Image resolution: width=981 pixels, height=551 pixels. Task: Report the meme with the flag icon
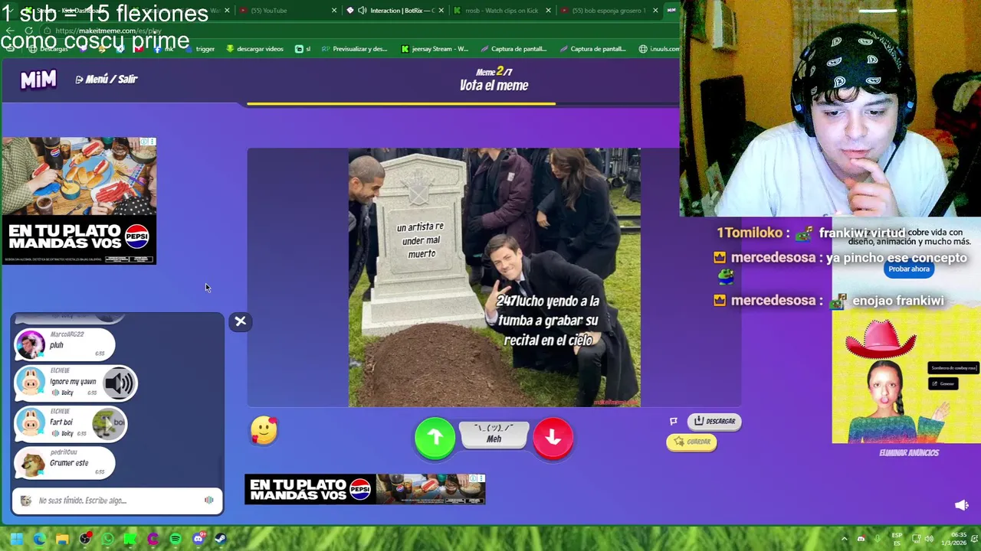(x=674, y=421)
